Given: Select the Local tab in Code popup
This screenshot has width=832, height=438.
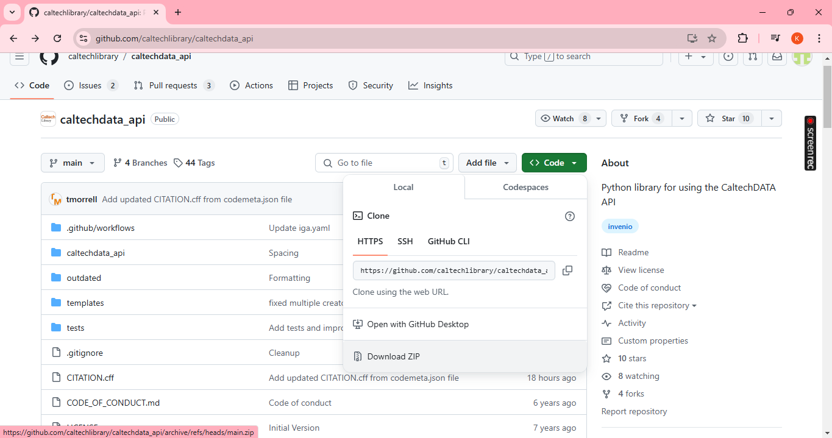Looking at the screenshot, I should [x=404, y=188].
